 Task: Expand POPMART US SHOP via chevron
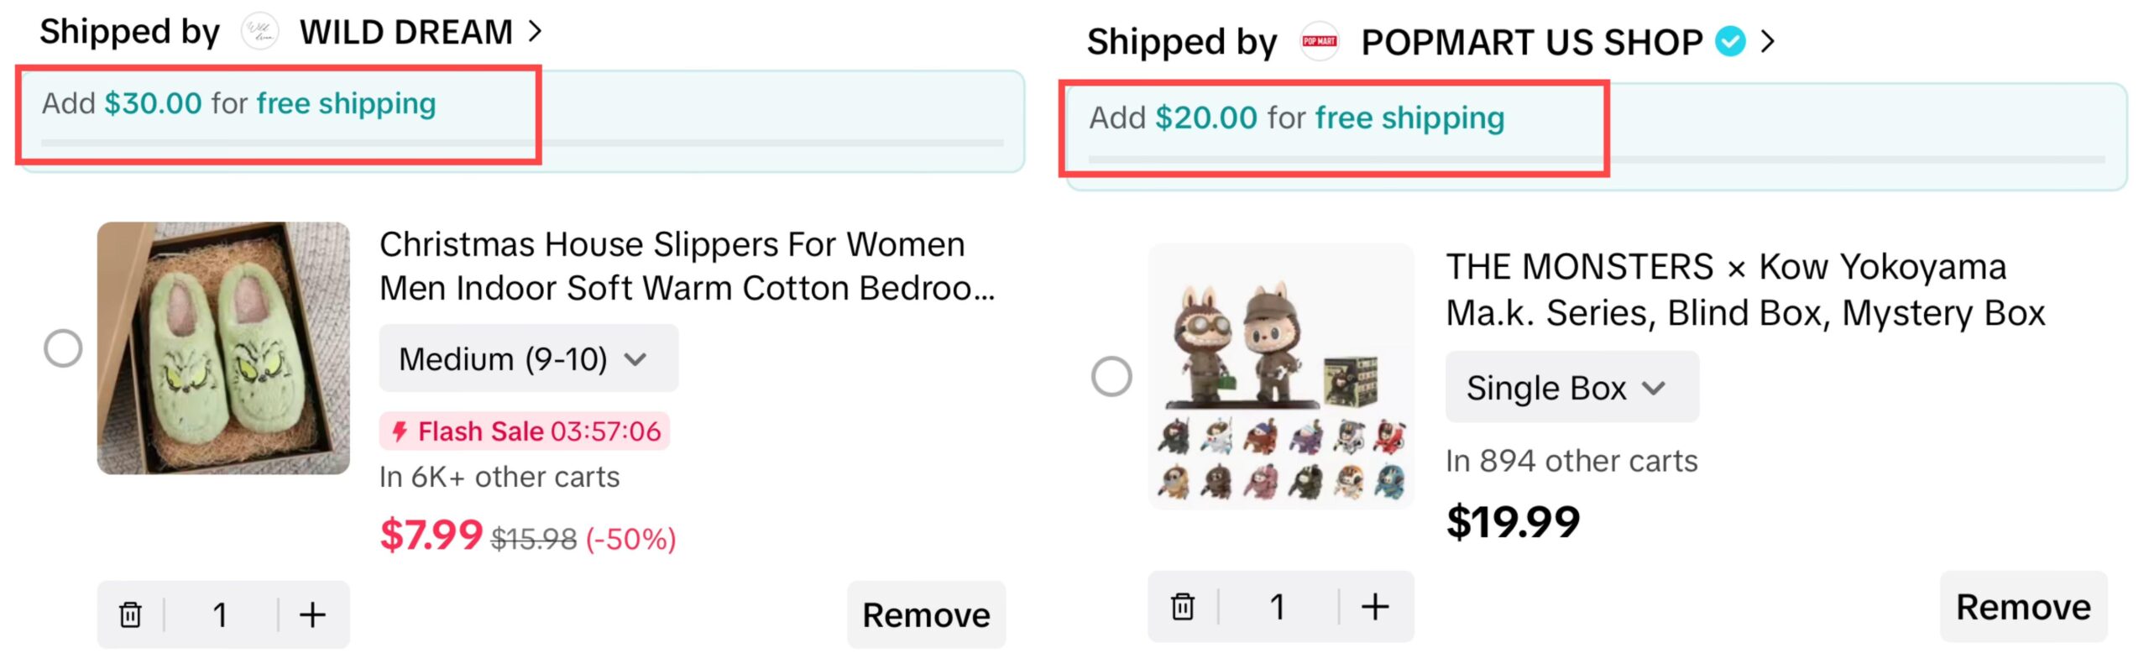click(1767, 41)
